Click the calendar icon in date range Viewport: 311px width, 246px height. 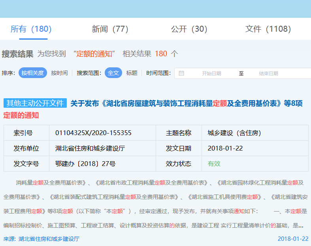tap(181, 73)
